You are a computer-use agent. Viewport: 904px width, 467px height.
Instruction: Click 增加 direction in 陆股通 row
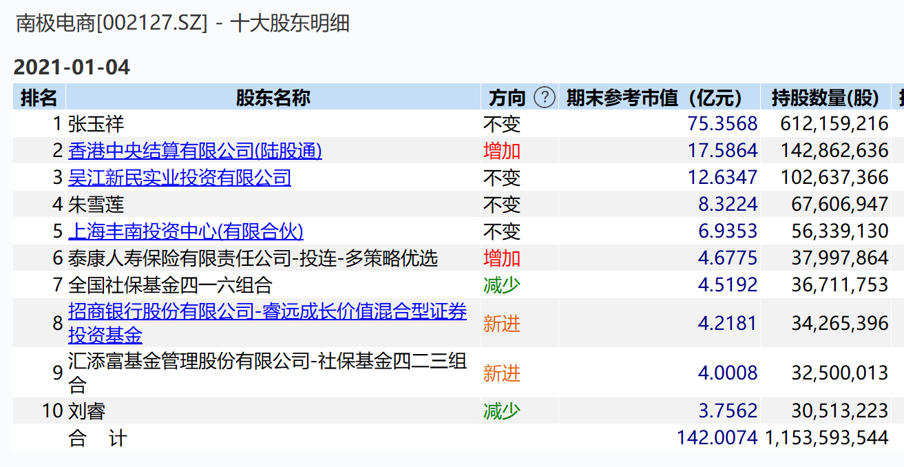click(502, 151)
